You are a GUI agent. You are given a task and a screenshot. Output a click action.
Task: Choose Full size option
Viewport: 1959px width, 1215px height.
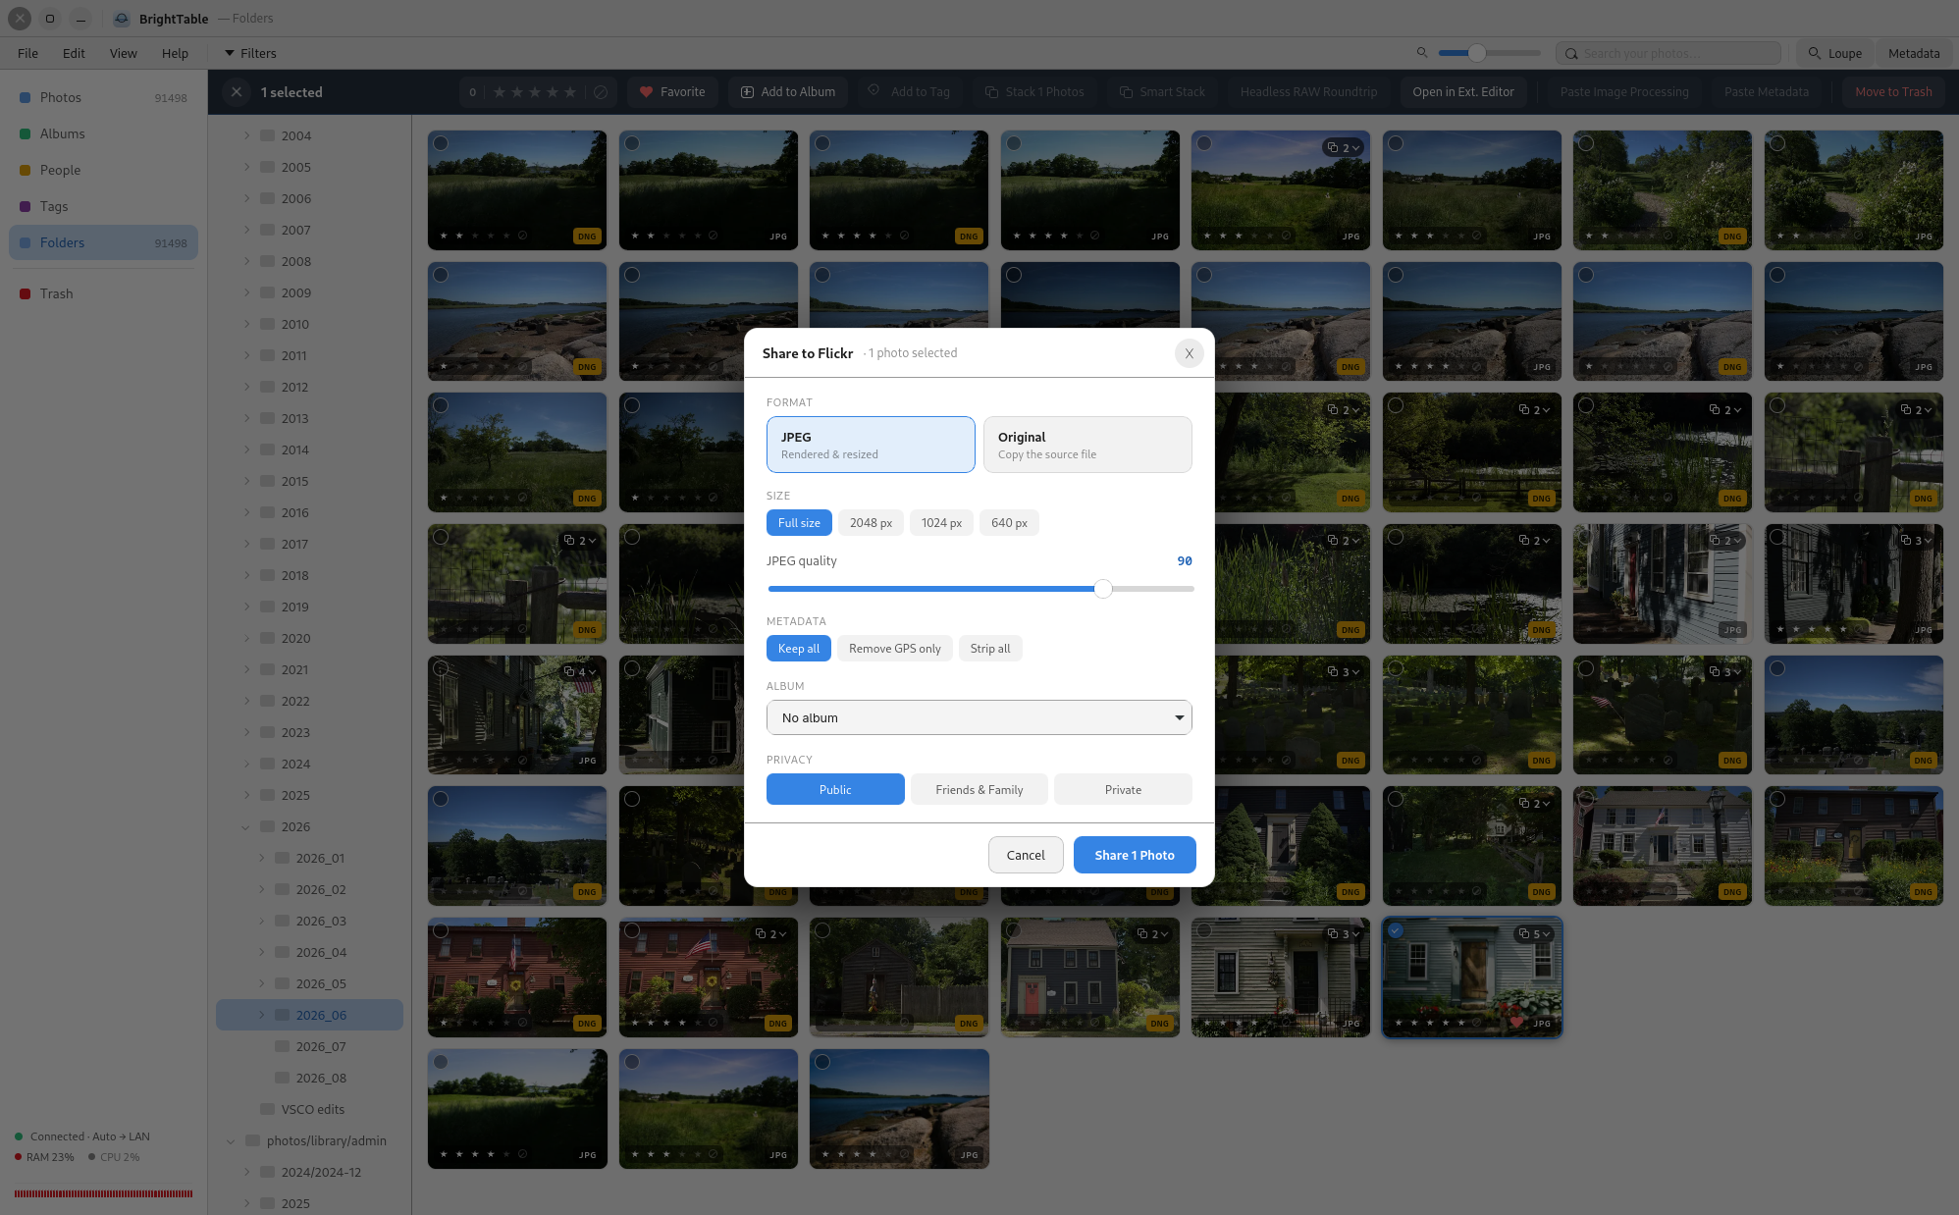tap(799, 523)
